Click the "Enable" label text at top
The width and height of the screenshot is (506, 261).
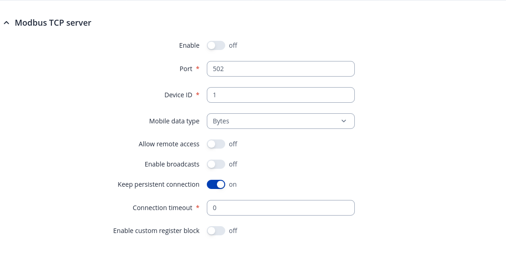click(x=189, y=45)
